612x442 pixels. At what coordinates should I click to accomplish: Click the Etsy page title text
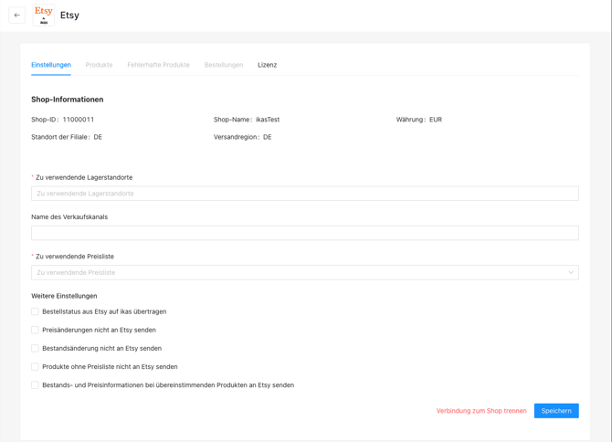(x=69, y=16)
